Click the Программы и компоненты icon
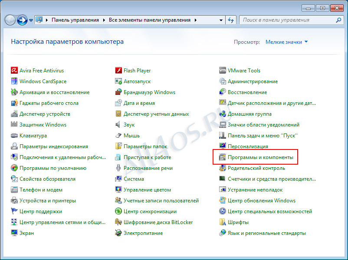The image size is (348, 260). pos(223,157)
